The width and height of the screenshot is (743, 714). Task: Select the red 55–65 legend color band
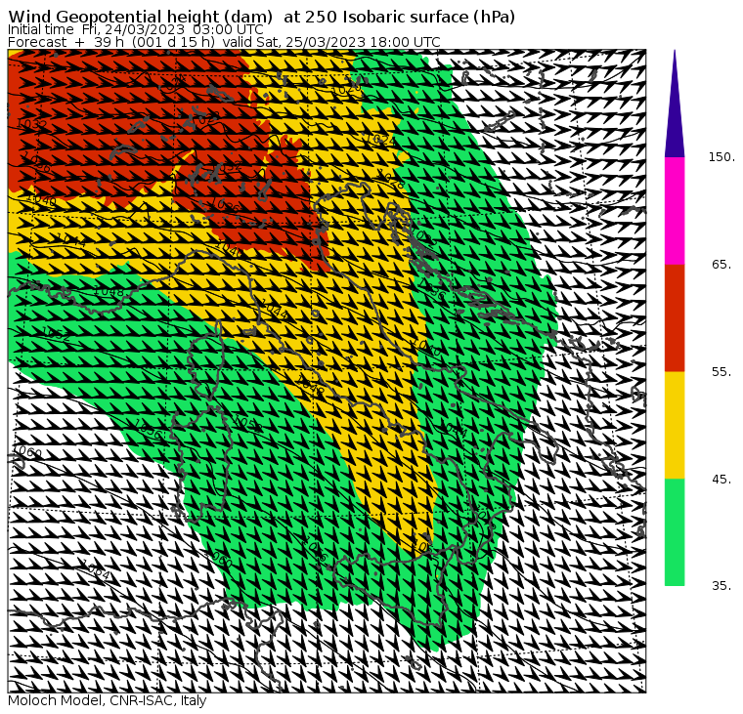(x=675, y=317)
